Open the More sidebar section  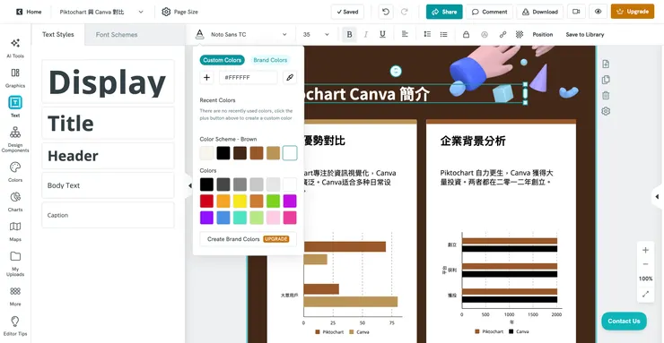click(15, 296)
